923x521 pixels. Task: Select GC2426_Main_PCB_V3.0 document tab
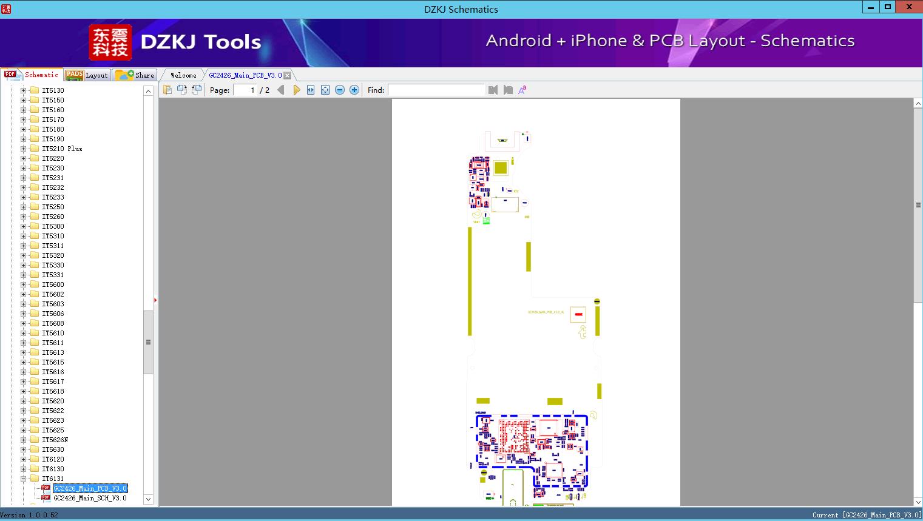tap(245, 75)
